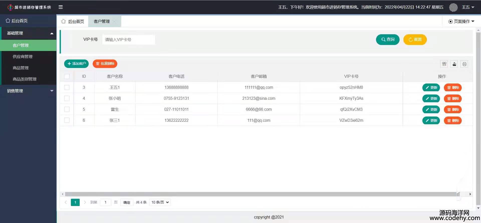
Task: Check the row with ID 6
Action: click(67, 120)
